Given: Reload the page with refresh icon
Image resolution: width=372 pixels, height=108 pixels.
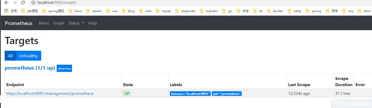Looking at the screenshot, I should click(23, 3).
